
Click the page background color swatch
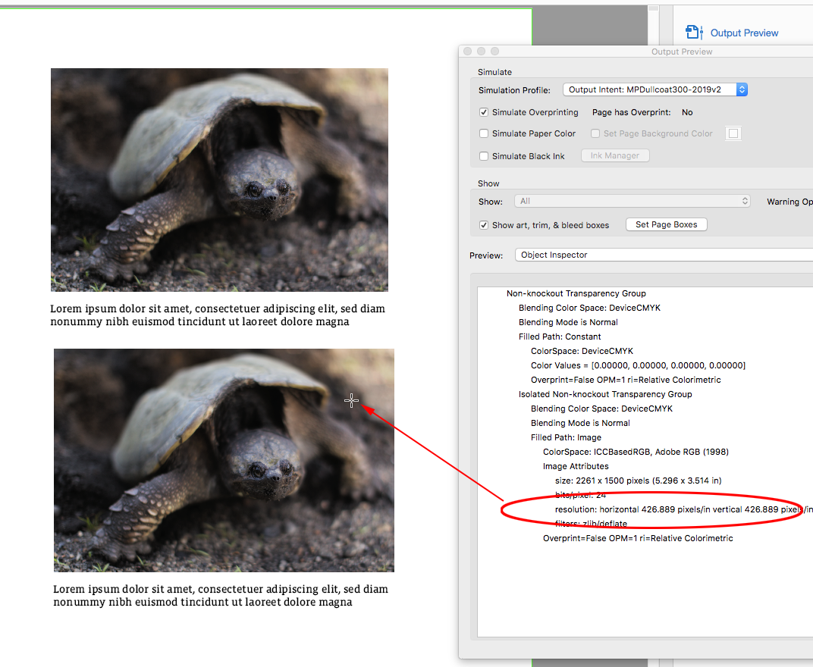coord(733,133)
